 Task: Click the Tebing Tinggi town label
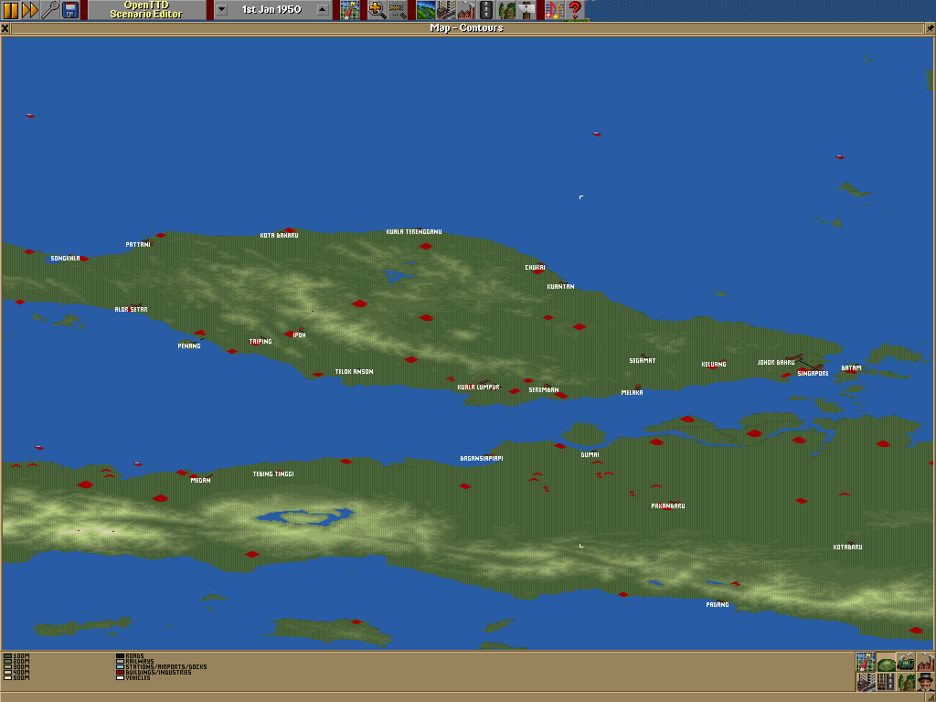tap(273, 474)
